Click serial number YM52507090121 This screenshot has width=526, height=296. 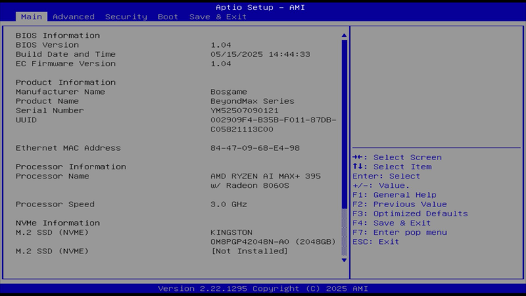[244, 110]
